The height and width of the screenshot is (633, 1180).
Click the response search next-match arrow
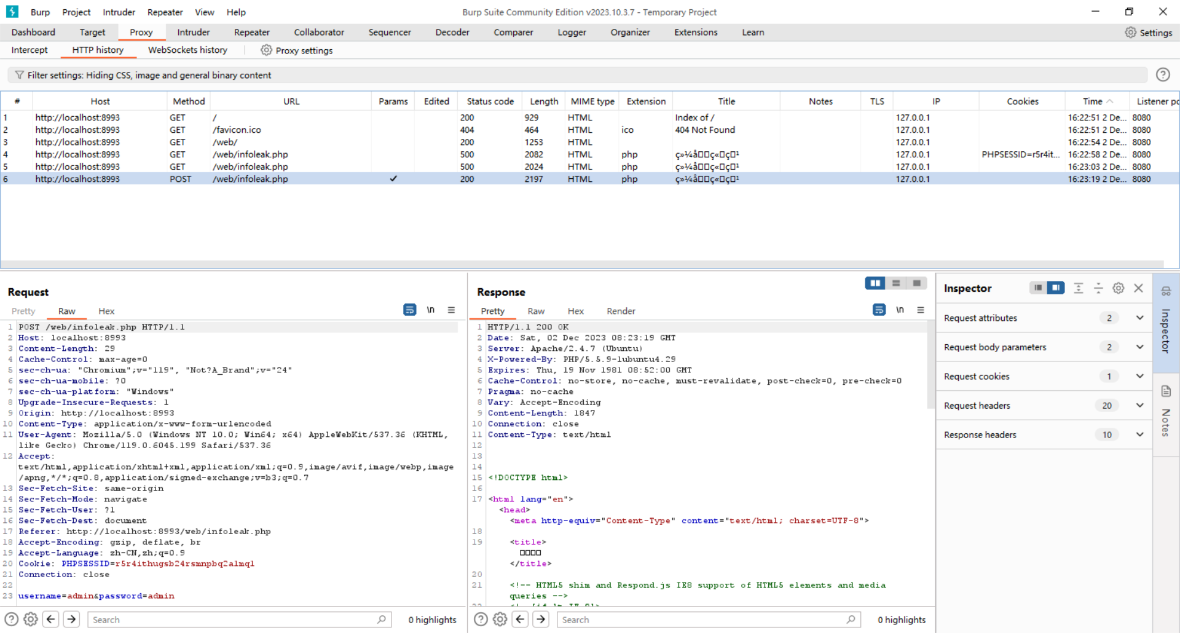point(541,619)
